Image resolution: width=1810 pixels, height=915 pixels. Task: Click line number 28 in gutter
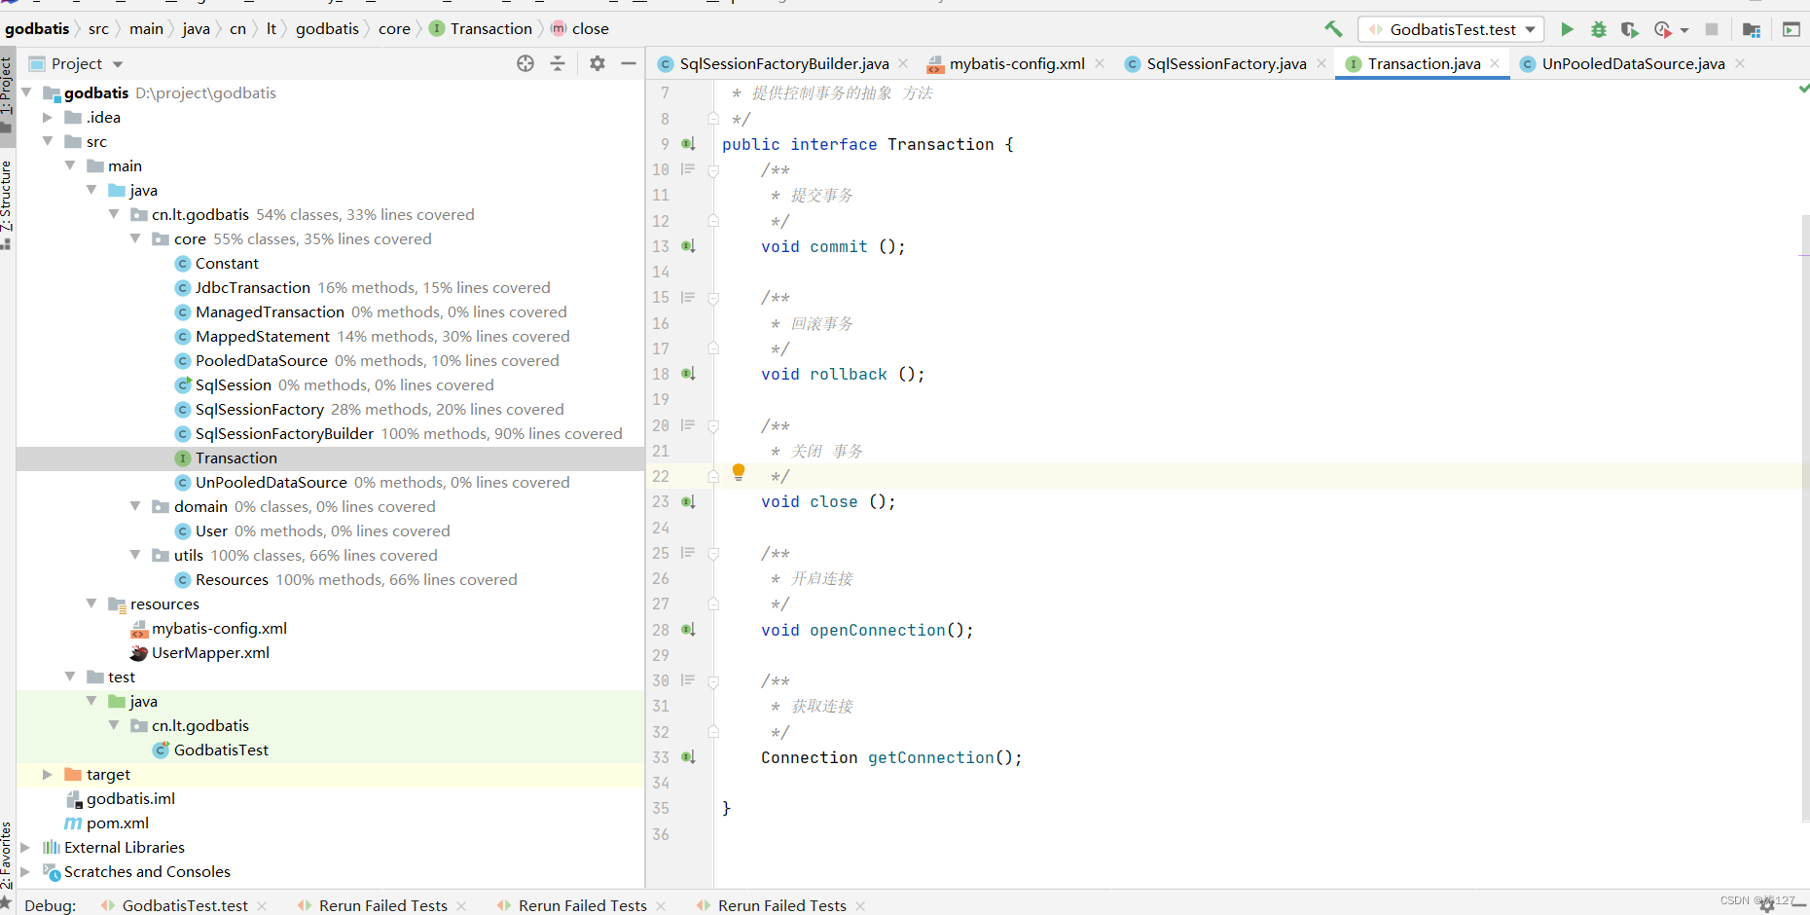(661, 630)
